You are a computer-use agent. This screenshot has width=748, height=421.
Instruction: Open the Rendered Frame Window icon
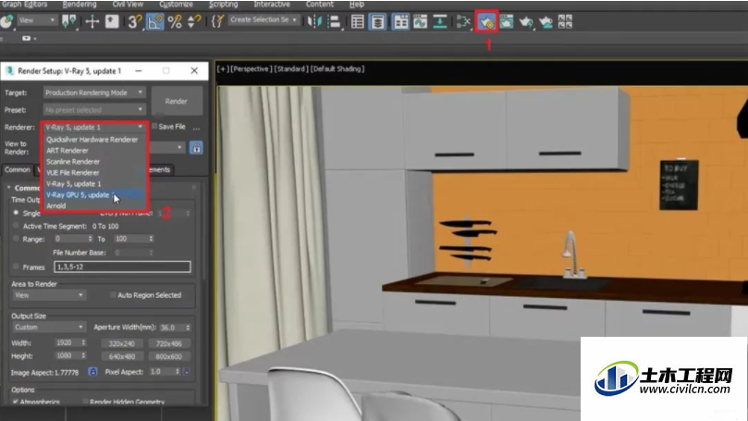(506, 21)
